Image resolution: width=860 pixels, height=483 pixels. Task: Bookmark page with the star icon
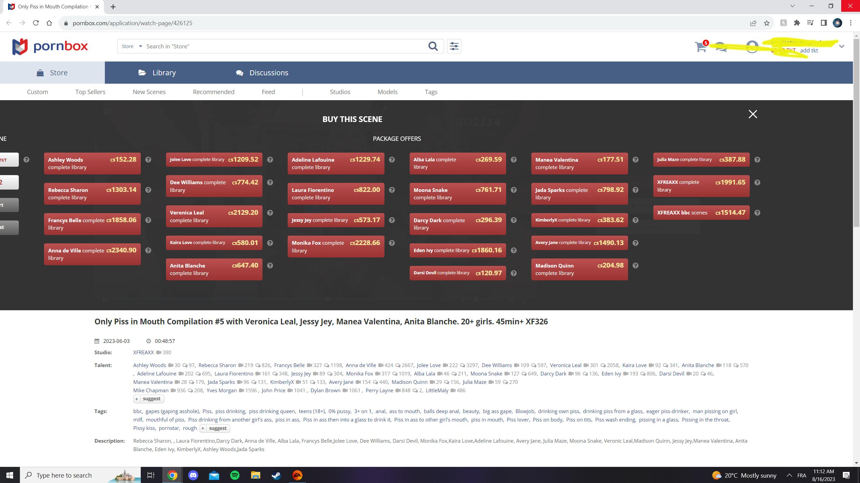tap(767, 23)
